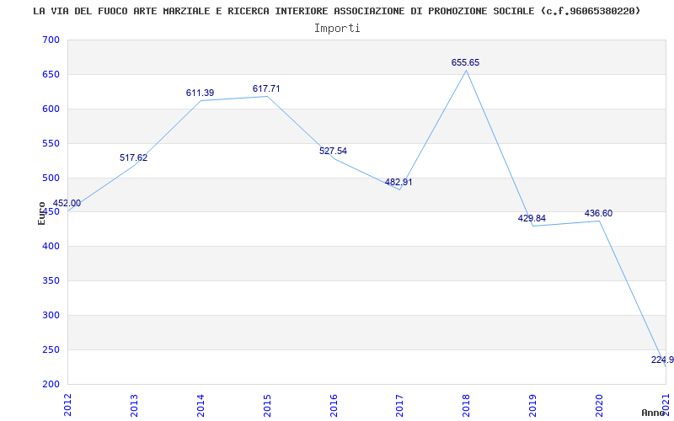Image resolution: width=674 pixels, height=421 pixels.
Task: Click the 250 y-axis tick label
Action: click(x=51, y=349)
